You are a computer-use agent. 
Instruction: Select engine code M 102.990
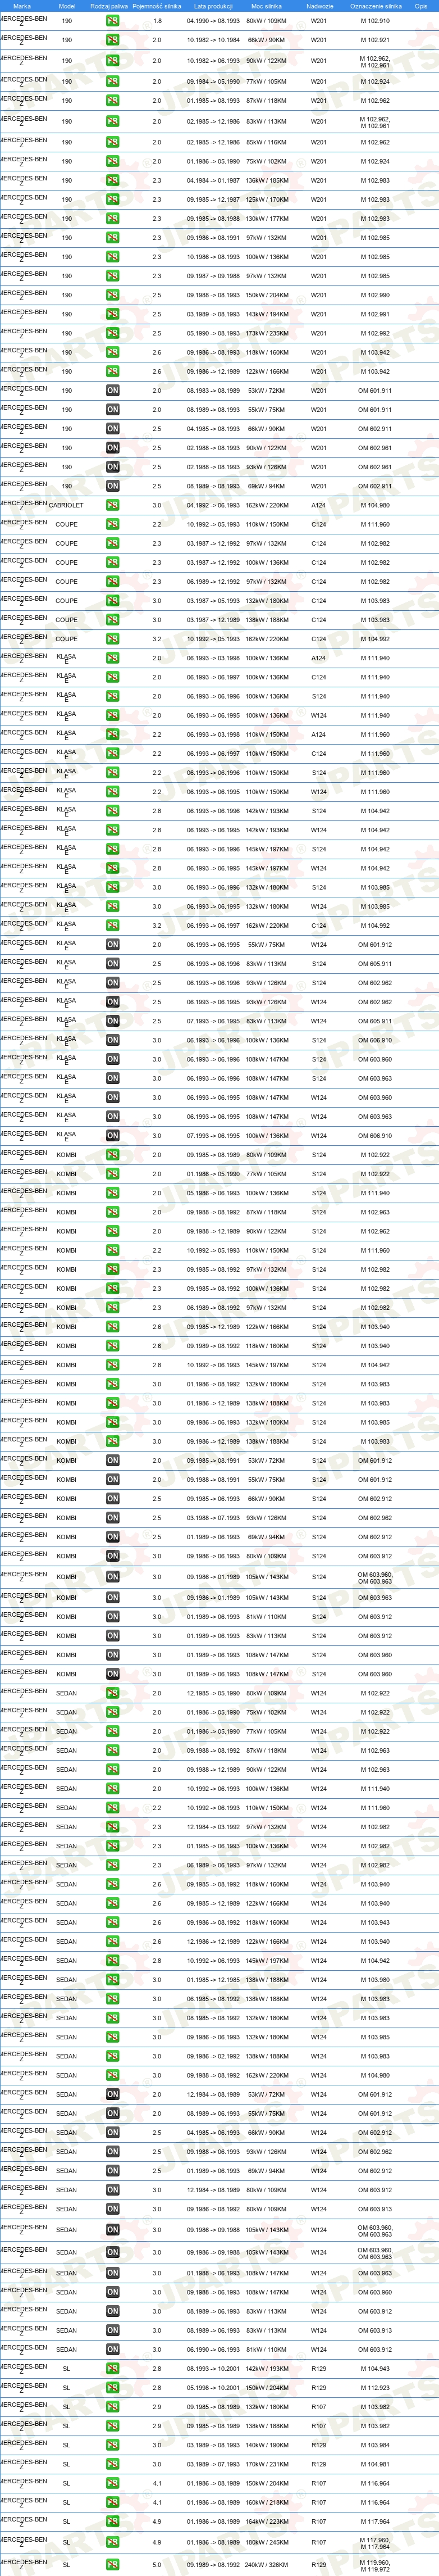click(x=375, y=296)
